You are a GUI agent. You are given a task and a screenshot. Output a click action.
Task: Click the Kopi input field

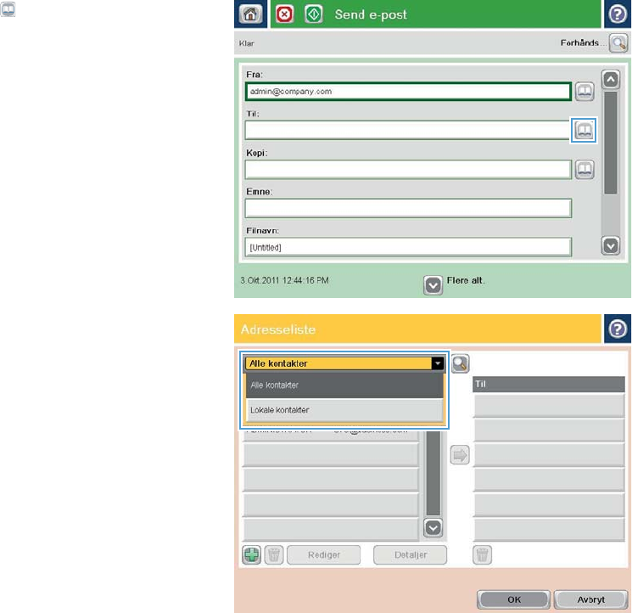pos(408,170)
